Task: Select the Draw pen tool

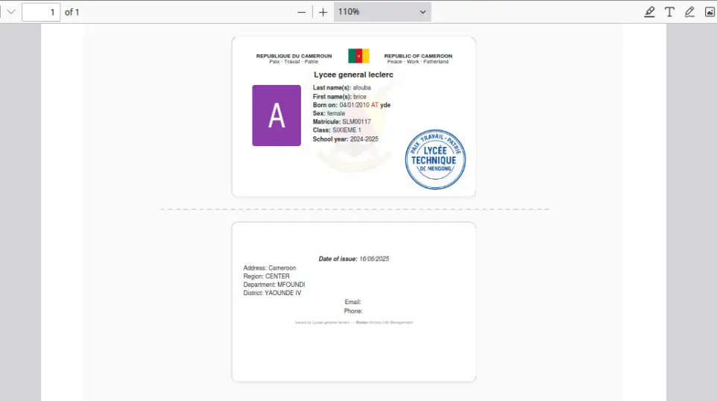Action: pos(689,12)
